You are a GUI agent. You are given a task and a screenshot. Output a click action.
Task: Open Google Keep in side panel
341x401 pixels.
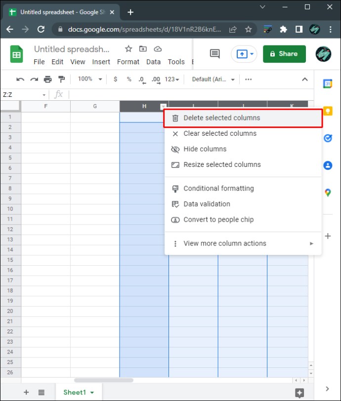pyautogui.click(x=327, y=111)
